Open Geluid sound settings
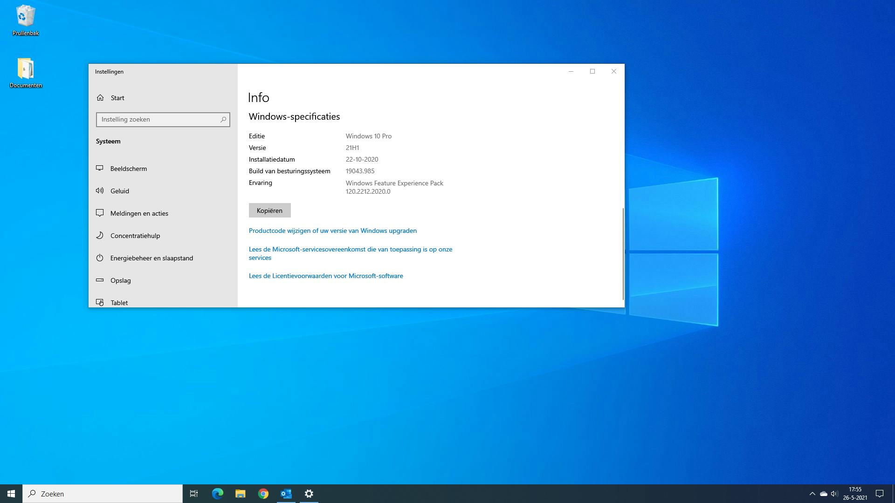The height and width of the screenshot is (503, 895). 119,191
